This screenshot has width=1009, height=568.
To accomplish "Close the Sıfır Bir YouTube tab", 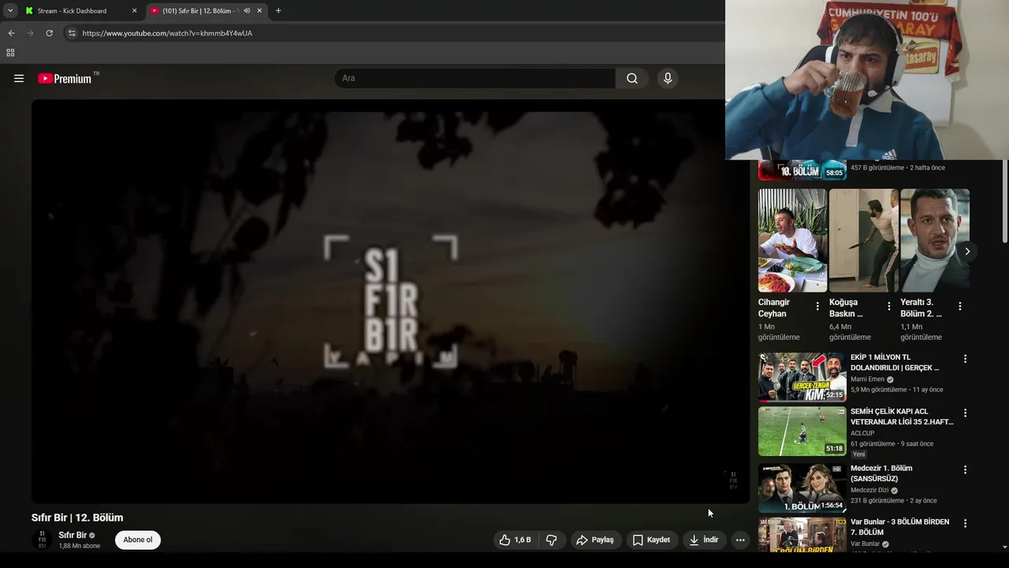I will pyautogui.click(x=259, y=11).
